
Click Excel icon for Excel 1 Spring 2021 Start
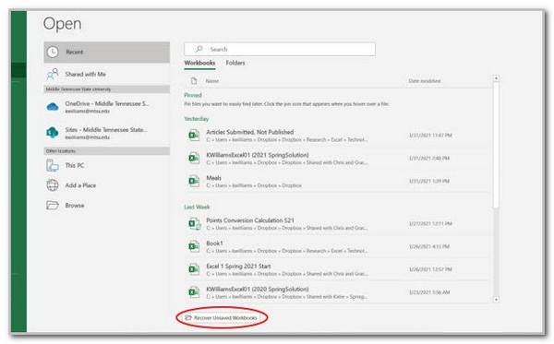pos(194,269)
